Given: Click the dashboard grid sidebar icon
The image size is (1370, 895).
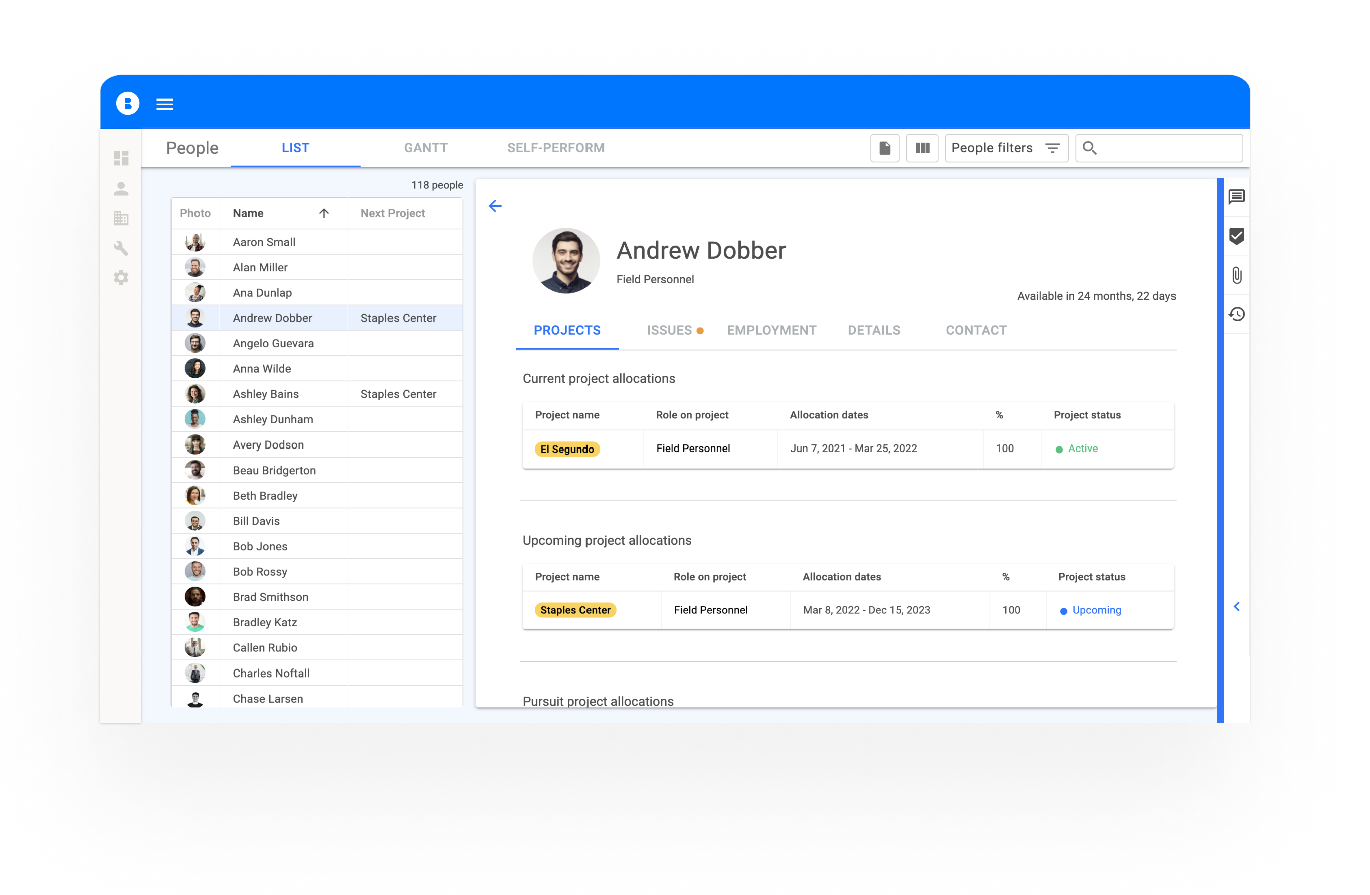Looking at the screenshot, I should pos(121,158).
